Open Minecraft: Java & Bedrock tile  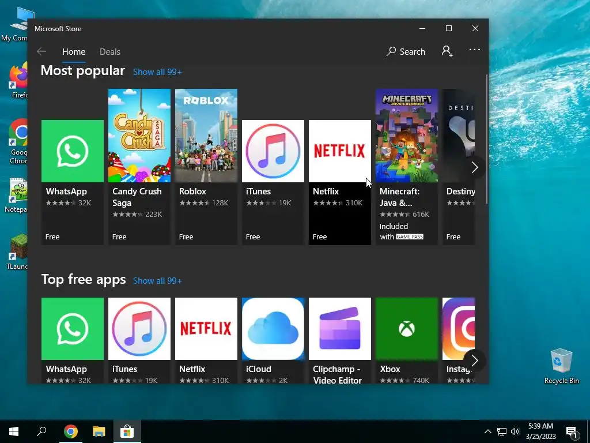(407, 167)
